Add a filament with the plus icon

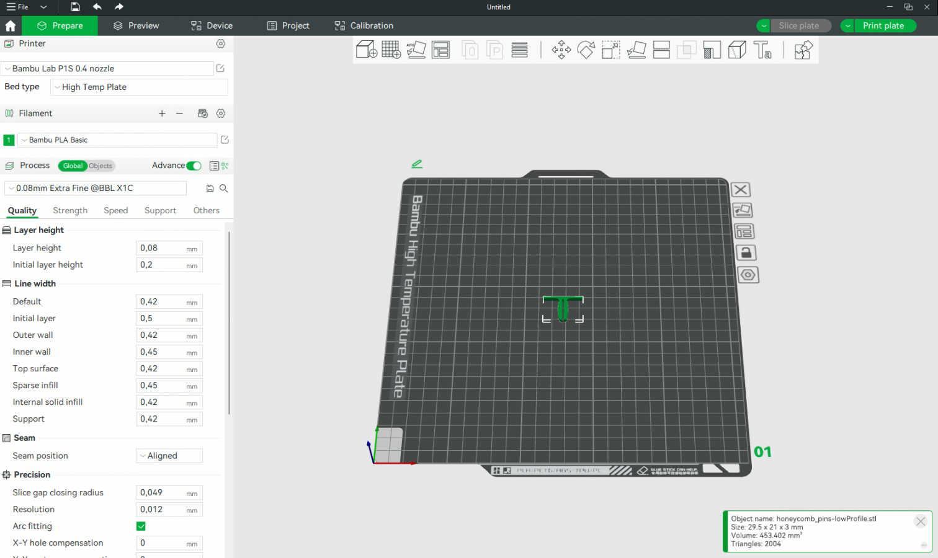pyautogui.click(x=162, y=113)
